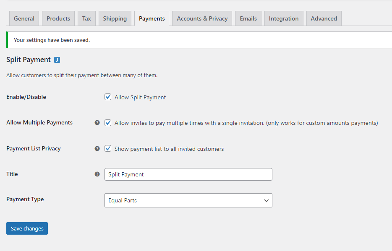The image size is (392, 251).
Task: Go to the Tax settings tab
Action: [x=86, y=18]
